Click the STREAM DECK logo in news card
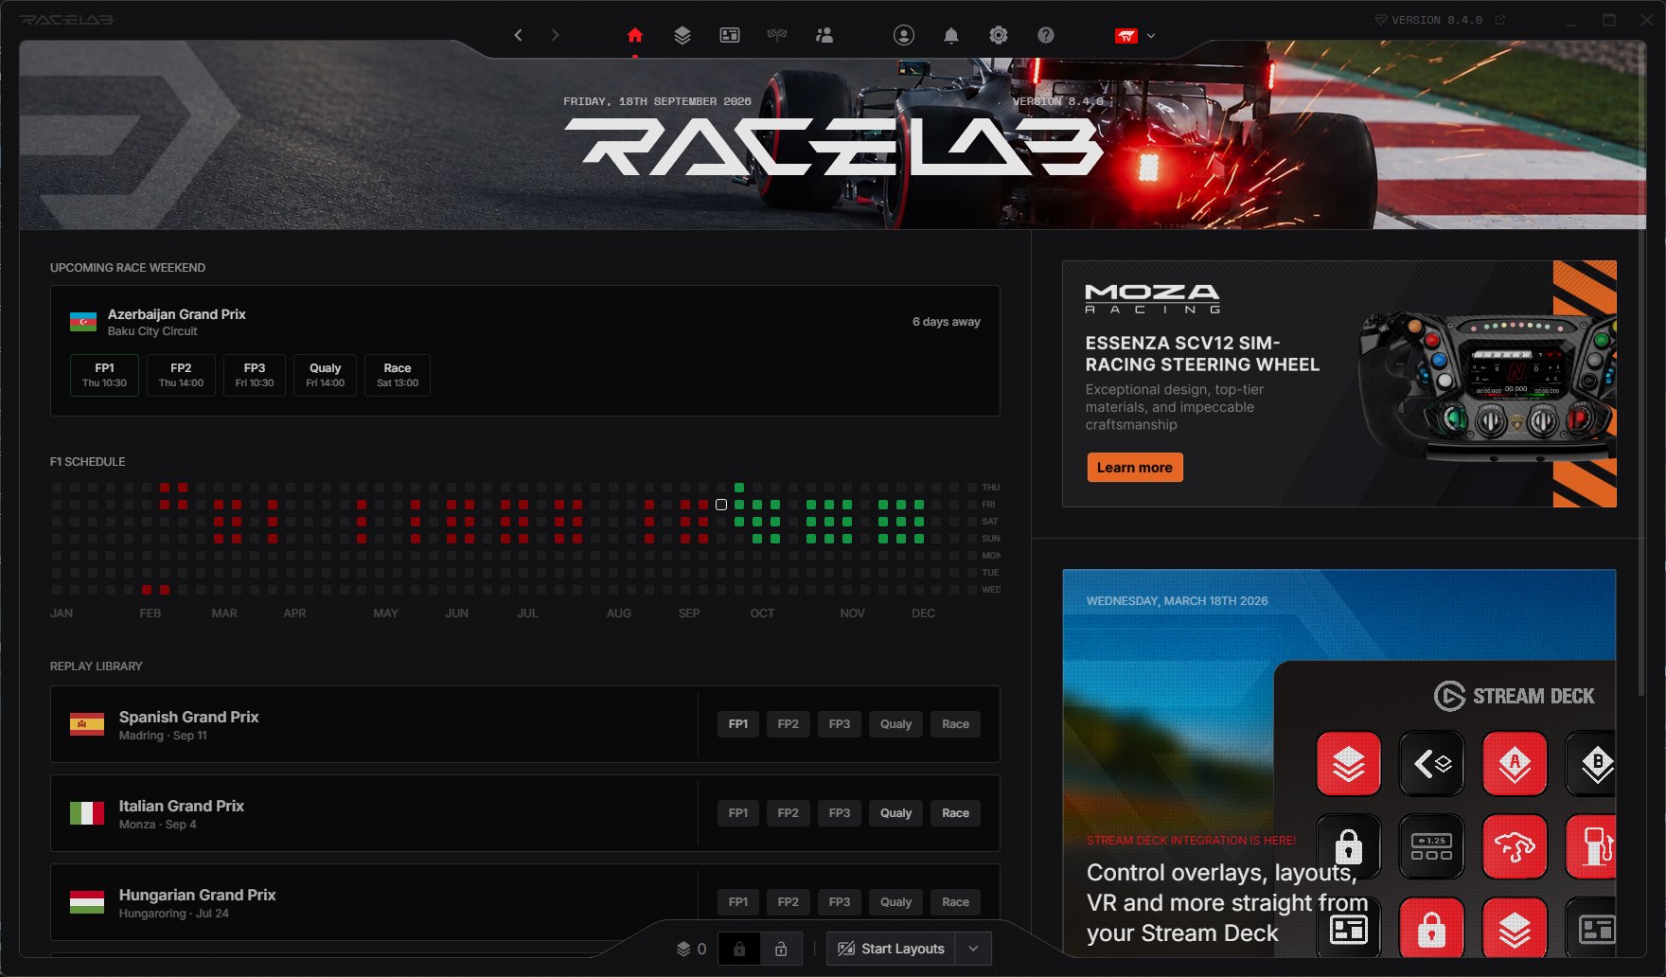Viewport: 1666px width, 977px height. pos(1515,696)
